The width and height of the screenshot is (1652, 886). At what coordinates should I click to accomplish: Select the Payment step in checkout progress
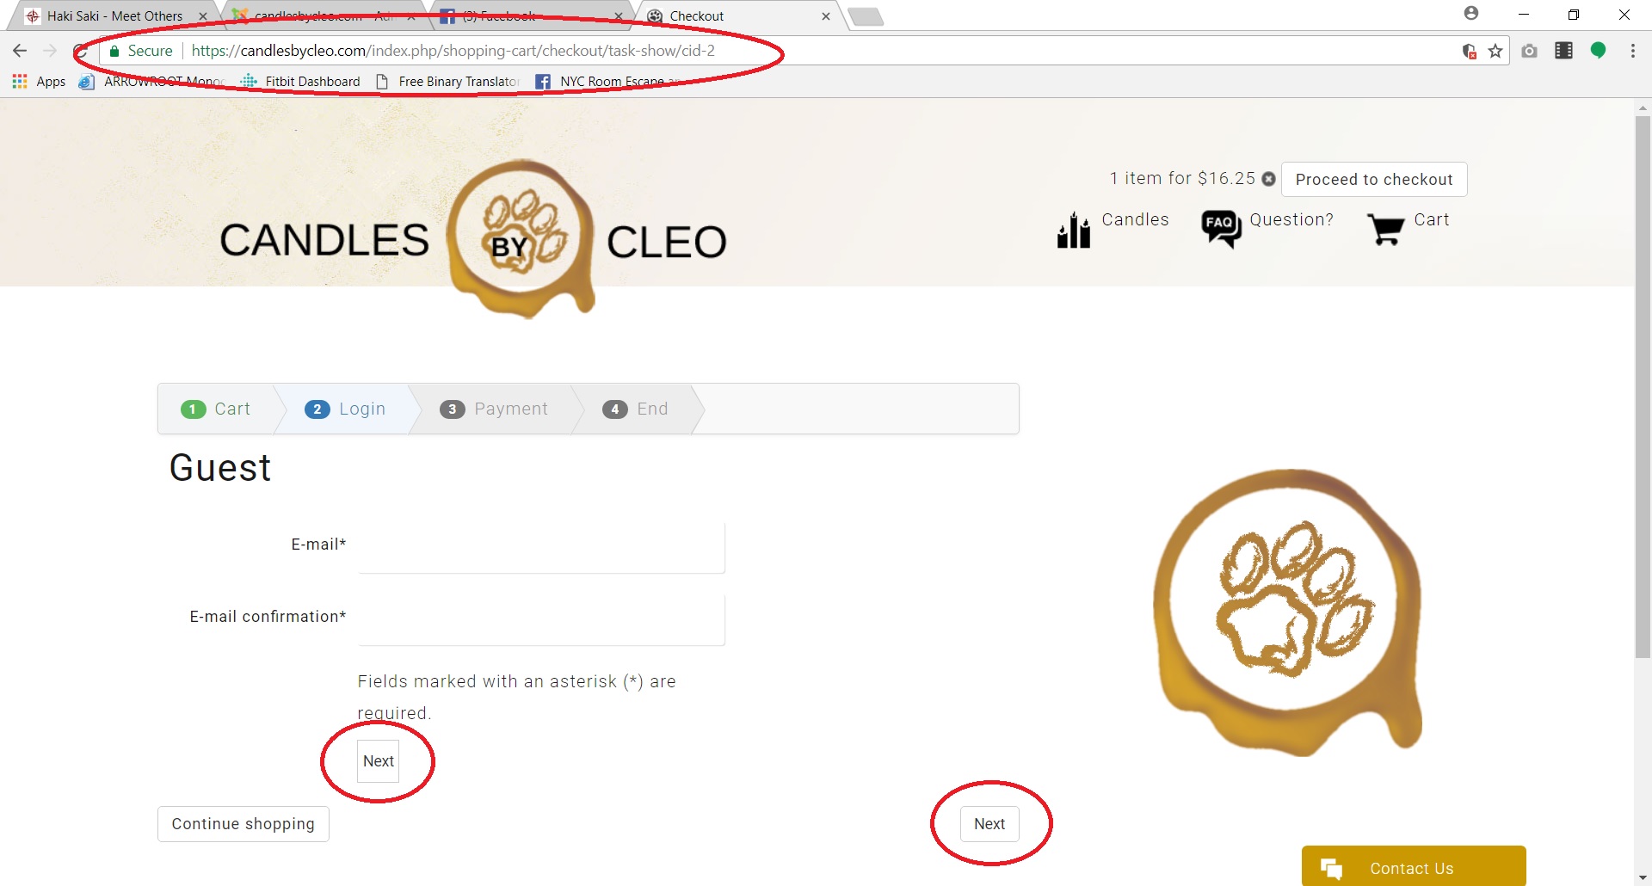tap(494, 409)
